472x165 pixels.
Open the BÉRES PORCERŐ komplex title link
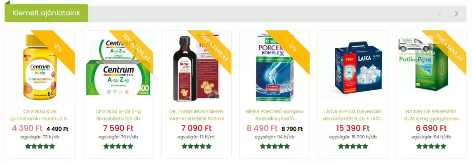pyautogui.click(x=275, y=115)
